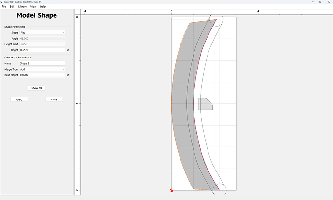Select the small notched rectangle shape
The width and height of the screenshot is (333, 200).
(x=206, y=104)
